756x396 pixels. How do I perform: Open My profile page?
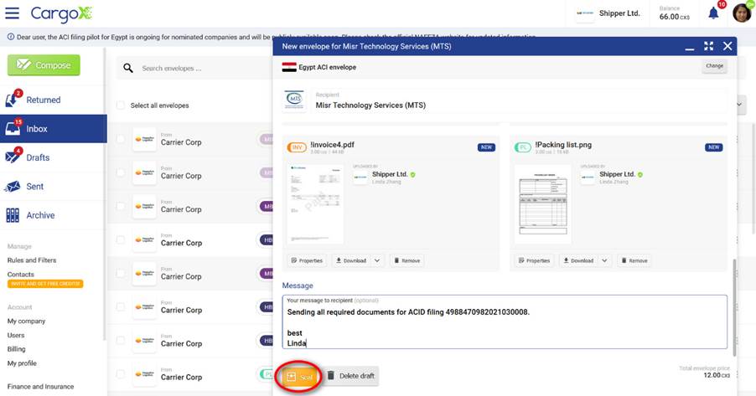(x=22, y=363)
